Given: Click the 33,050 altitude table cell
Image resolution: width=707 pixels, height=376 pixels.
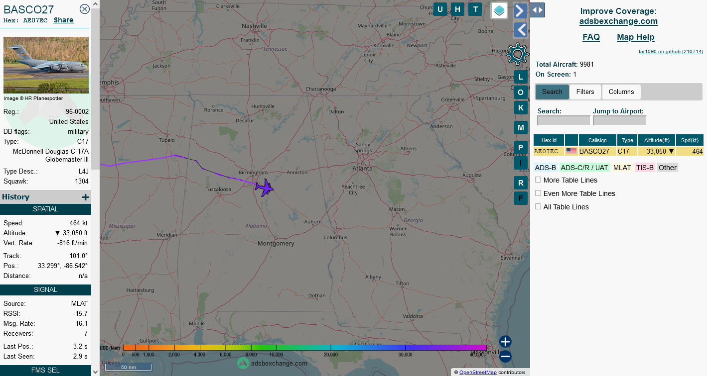Looking at the screenshot, I should [x=657, y=152].
